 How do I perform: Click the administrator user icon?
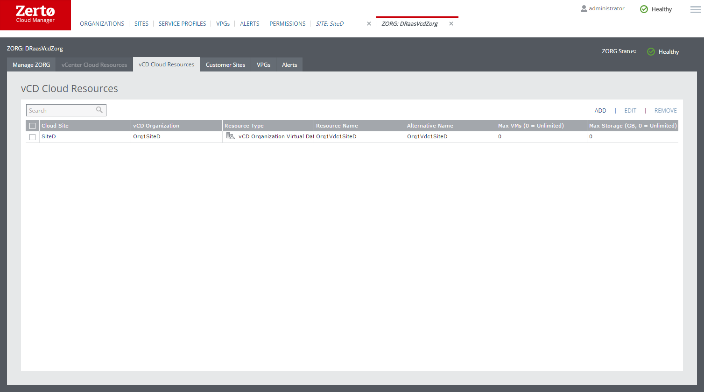pyautogui.click(x=584, y=8)
